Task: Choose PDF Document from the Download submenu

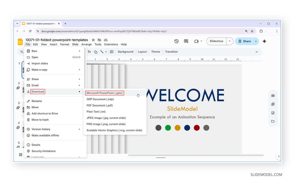Action: (99, 105)
